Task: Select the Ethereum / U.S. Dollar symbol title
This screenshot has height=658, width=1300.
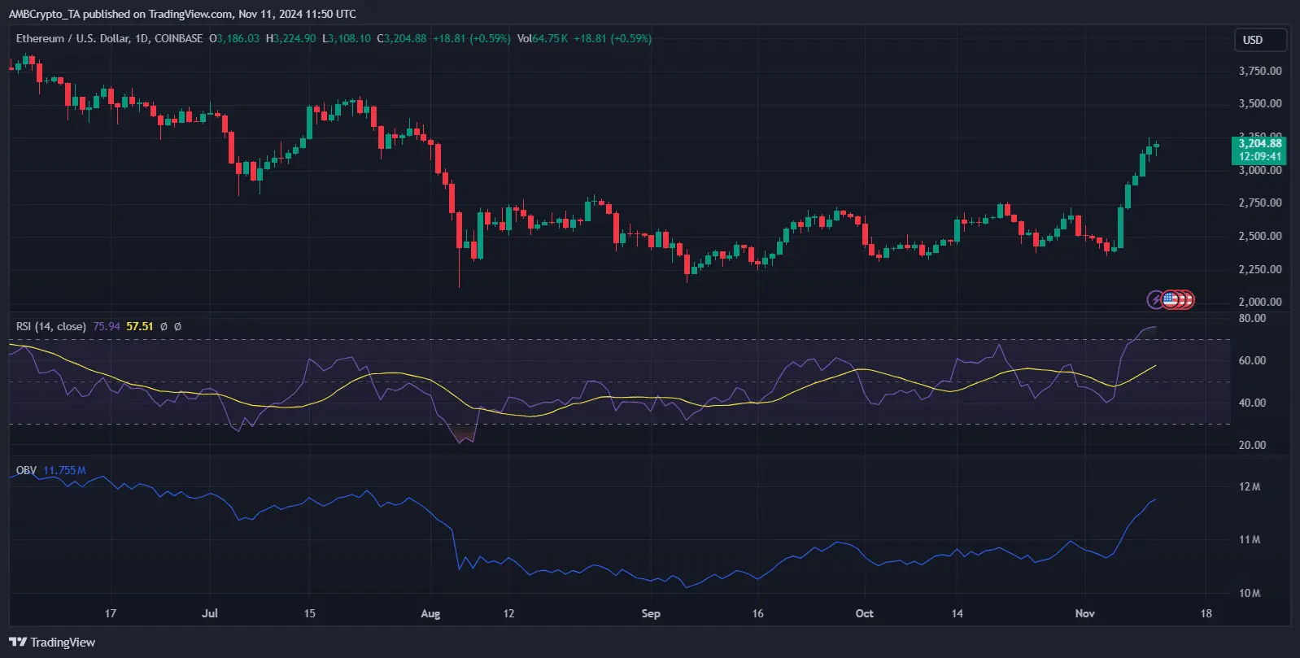Action: [109, 38]
